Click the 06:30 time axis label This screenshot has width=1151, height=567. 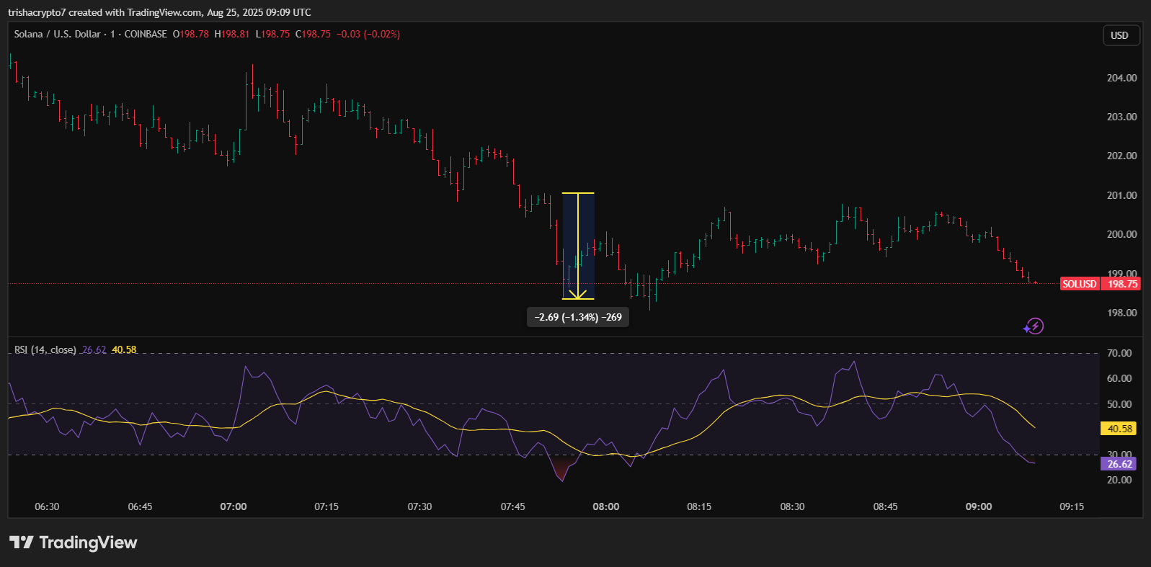point(47,506)
